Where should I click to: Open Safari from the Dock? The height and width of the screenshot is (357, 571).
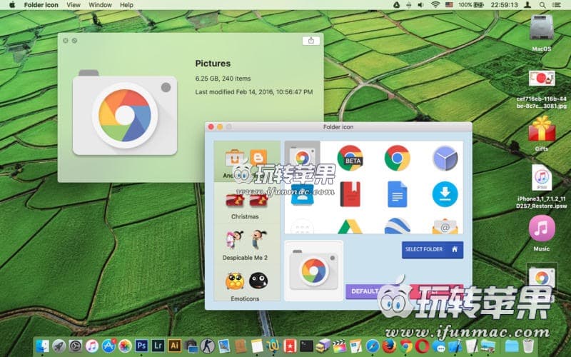coord(373,346)
